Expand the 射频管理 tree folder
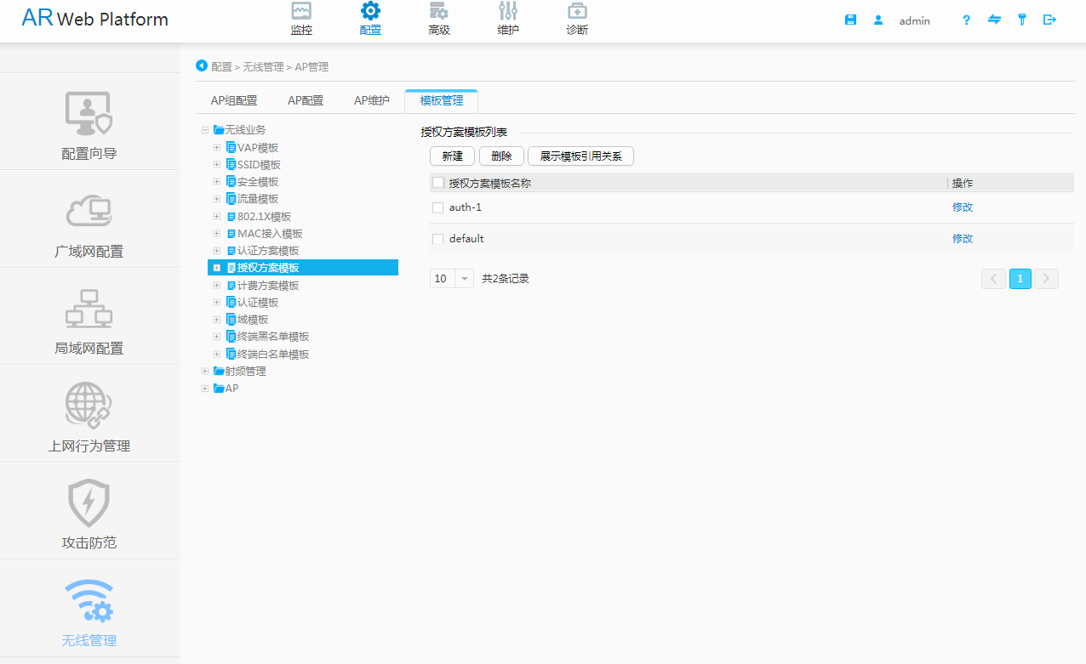Screen dimensions: 1086x664 tap(205, 372)
